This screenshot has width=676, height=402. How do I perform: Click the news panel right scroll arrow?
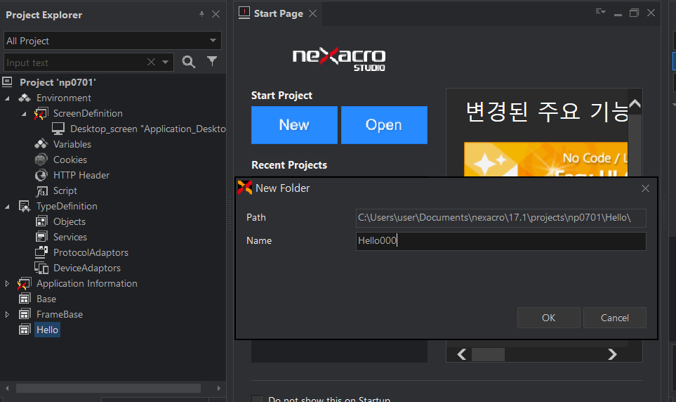(x=612, y=354)
